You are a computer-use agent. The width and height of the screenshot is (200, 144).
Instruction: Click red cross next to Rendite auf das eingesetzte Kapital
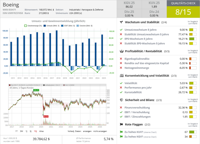(121, 63)
